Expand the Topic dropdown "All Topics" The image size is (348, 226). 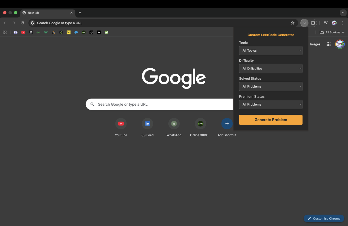271,51
